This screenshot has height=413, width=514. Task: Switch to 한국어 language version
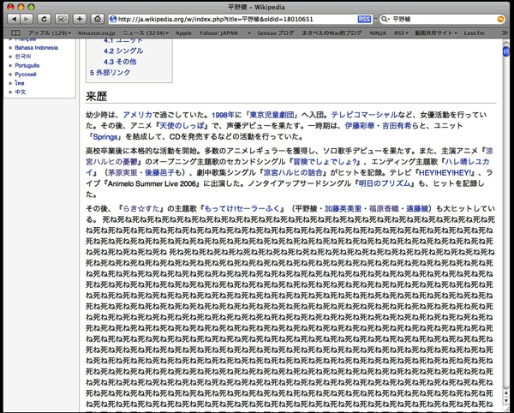point(23,57)
